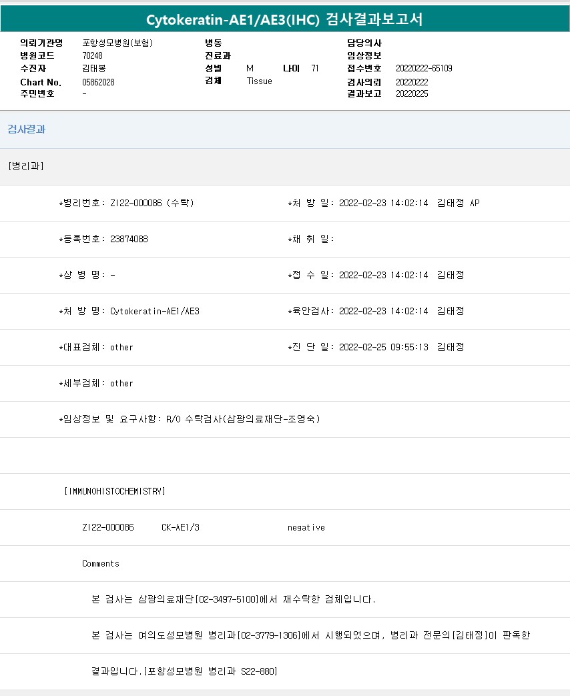The height and width of the screenshot is (696, 570).
Task: Click the '*채 취 일:' field label
Action: 311,239
